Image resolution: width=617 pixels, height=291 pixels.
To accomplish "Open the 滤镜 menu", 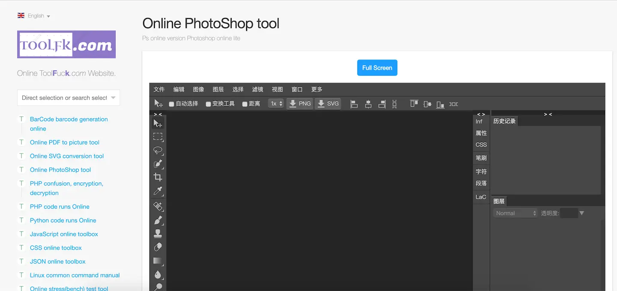I will point(257,89).
